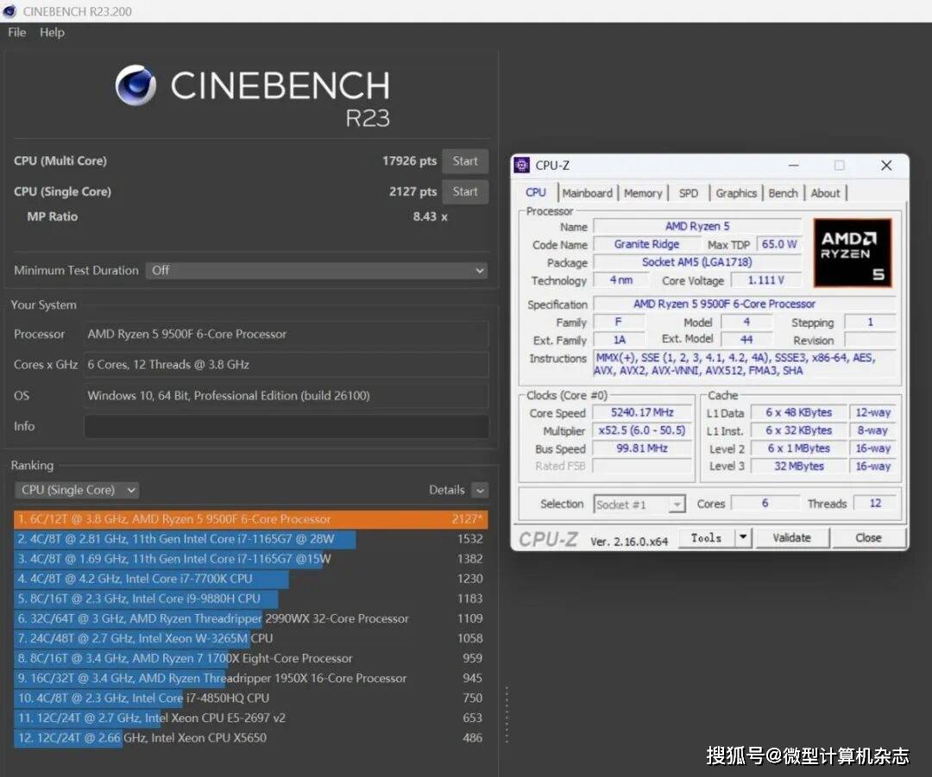Open the File menu

pos(17,33)
